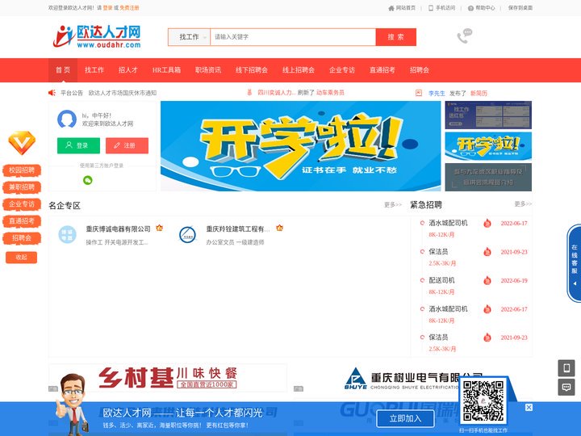Click 保存到桌面 link

coord(520,8)
